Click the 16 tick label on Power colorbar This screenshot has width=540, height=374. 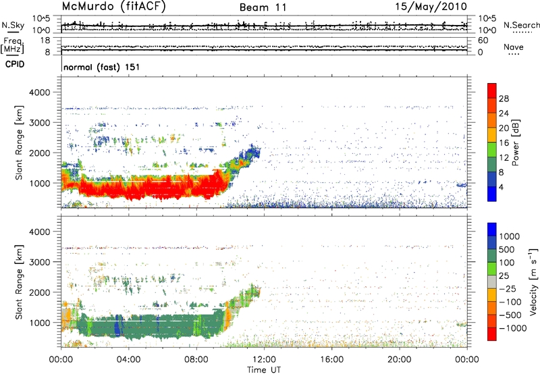504,143
